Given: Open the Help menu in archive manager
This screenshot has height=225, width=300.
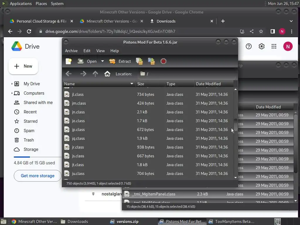Looking at the screenshot, I should (x=115, y=51).
